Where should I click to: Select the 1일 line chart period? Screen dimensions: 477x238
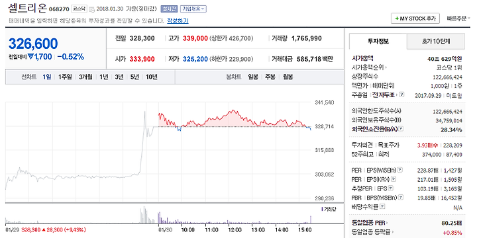click(47, 77)
